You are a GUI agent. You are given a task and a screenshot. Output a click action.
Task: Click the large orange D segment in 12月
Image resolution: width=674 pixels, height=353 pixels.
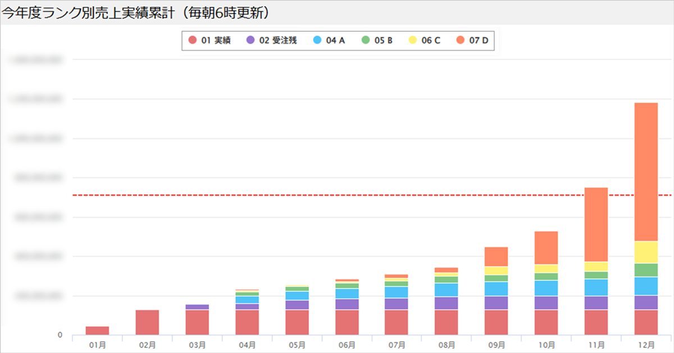pos(646,172)
